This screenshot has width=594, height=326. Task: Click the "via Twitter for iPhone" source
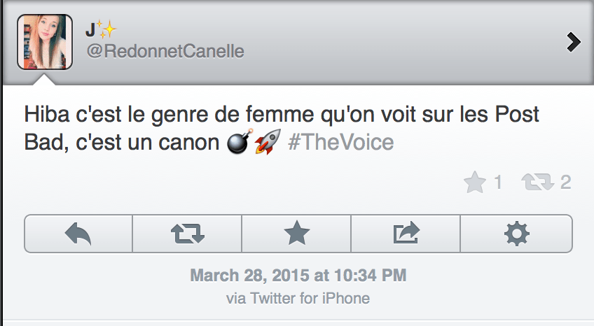[298, 298]
